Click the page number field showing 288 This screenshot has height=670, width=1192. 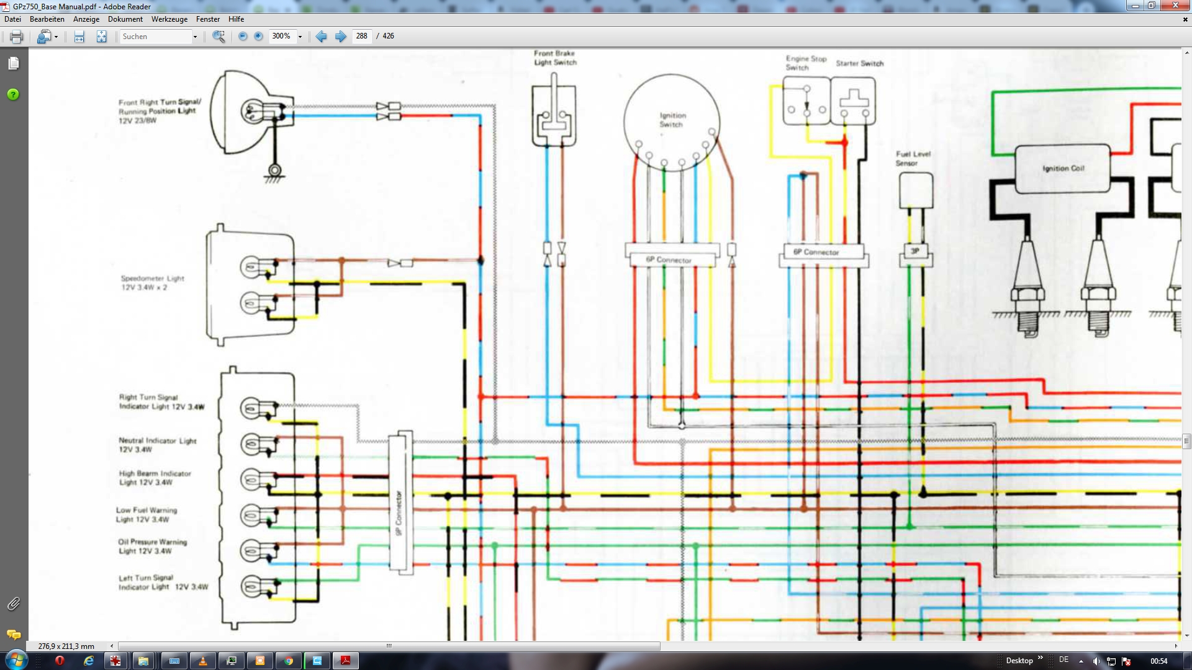(x=361, y=36)
